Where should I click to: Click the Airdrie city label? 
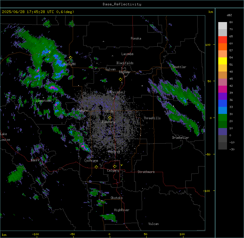point(114,152)
